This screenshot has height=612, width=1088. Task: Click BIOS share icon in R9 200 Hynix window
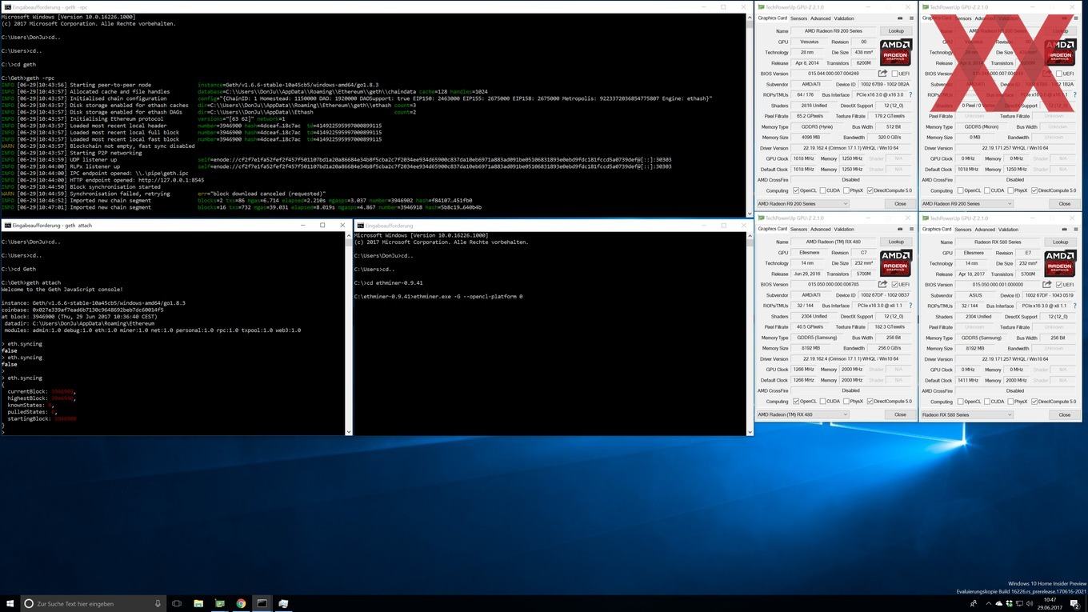[x=882, y=74]
